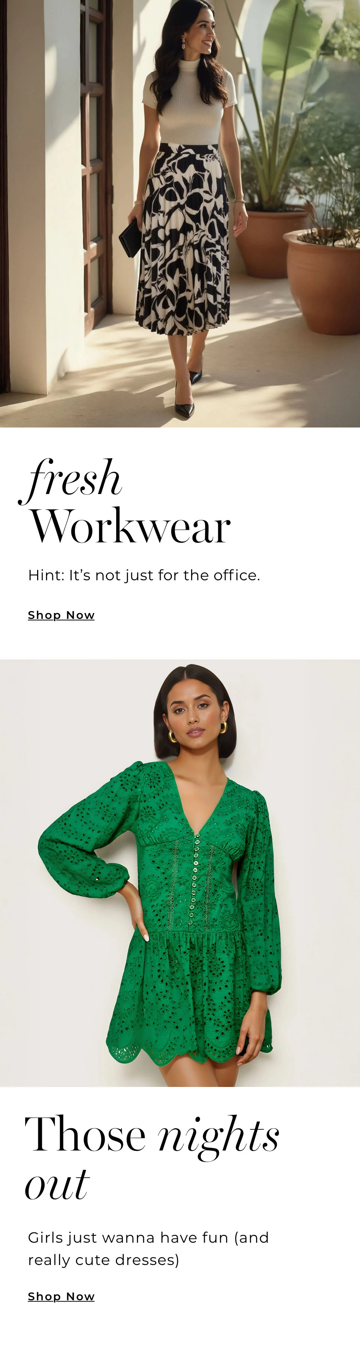Screen dimensions: 360x1365
Task: Click the word Those in the heading
Action: tap(85, 1133)
